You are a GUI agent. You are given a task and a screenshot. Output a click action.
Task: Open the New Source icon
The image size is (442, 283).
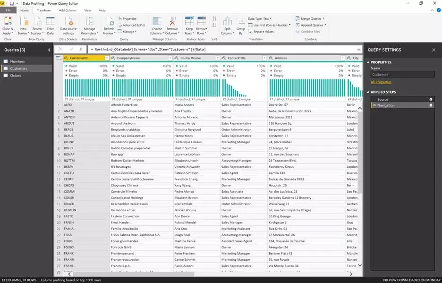[24, 21]
